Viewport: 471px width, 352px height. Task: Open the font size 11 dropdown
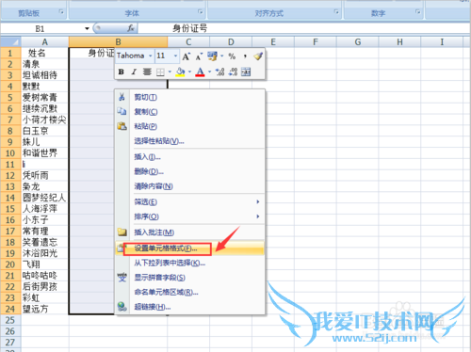tap(175, 56)
